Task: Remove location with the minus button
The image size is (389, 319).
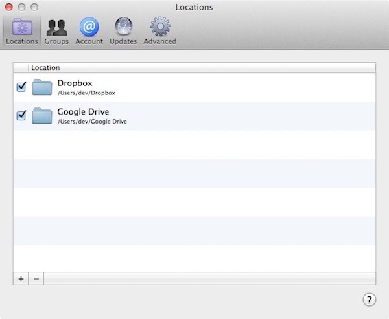Action: pyautogui.click(x=36, y=279)
